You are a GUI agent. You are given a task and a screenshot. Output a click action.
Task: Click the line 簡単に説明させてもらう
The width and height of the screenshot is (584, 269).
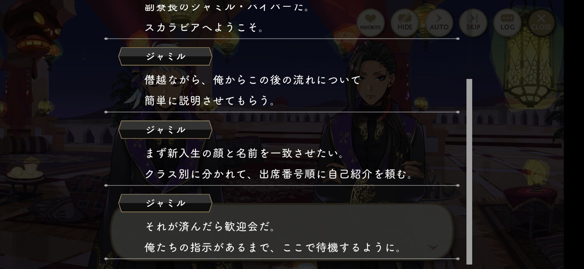210,101
